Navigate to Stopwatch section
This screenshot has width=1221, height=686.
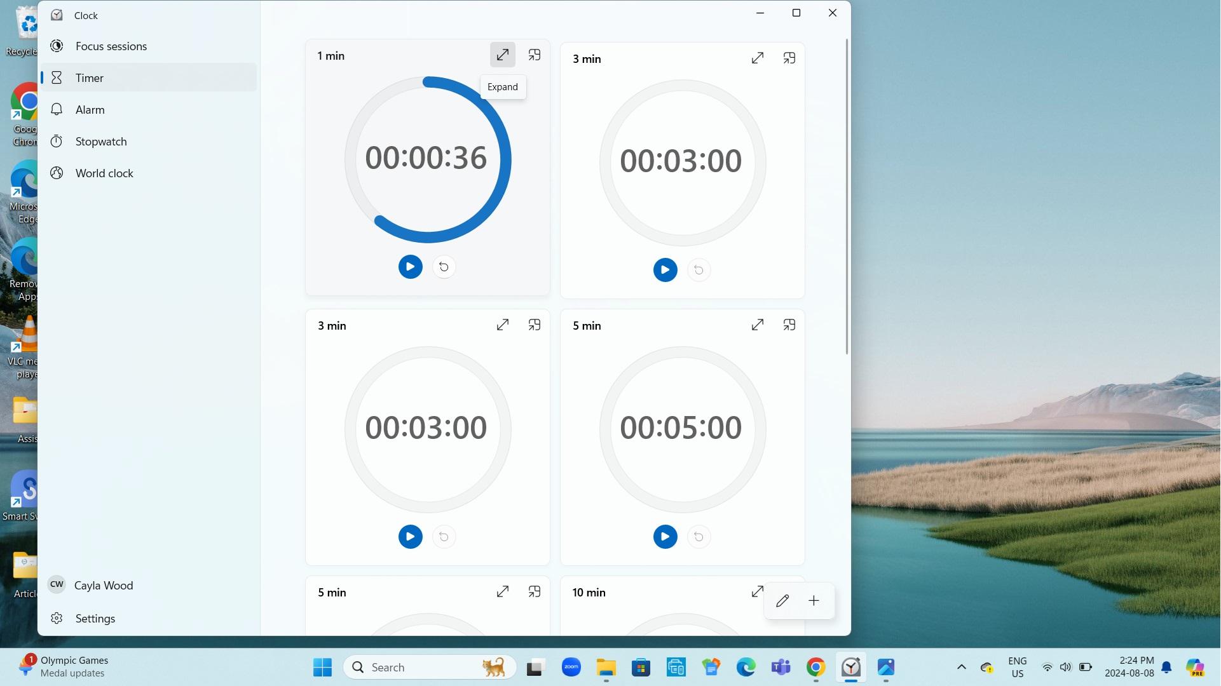click(100, 141)
